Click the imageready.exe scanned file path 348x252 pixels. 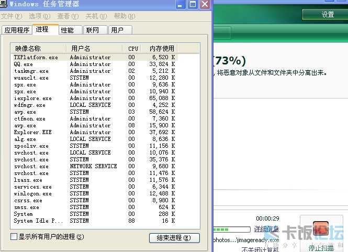coord(246,240)
